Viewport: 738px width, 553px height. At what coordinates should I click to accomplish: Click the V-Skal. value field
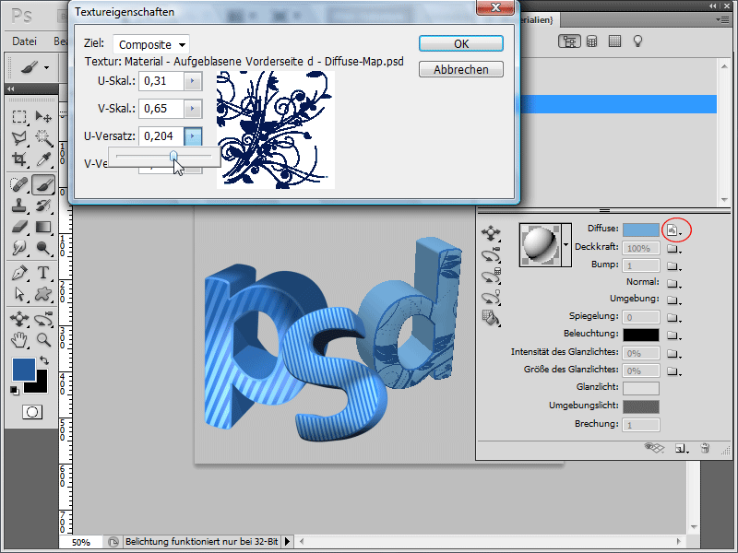[161, 109]
